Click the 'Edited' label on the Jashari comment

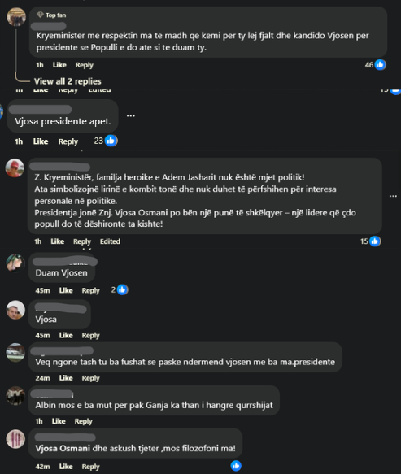(x=110, y=241)
